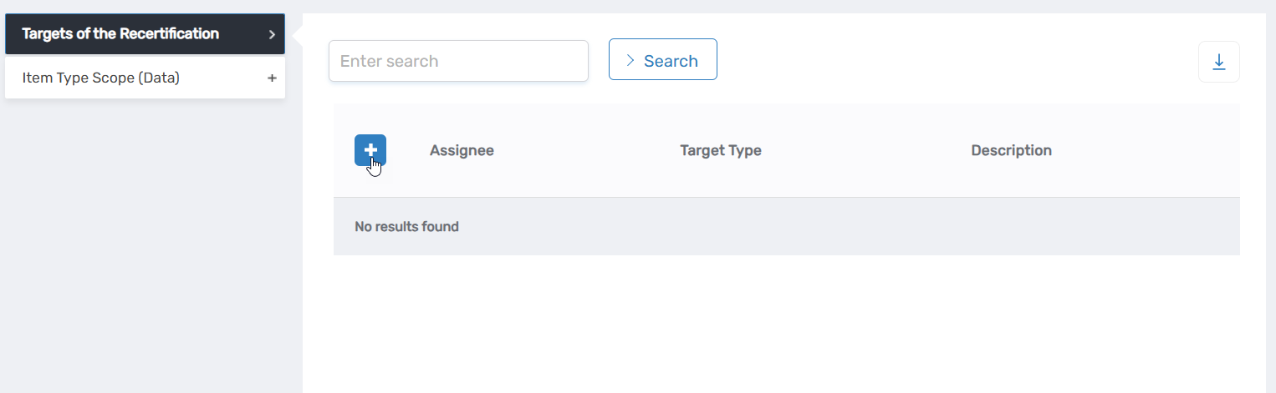Click the download export icon
The width and height of the screenshot is (1276, 393).
click(x=1218, y=62)
